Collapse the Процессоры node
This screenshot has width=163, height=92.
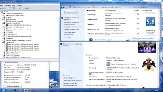point(2,42)
